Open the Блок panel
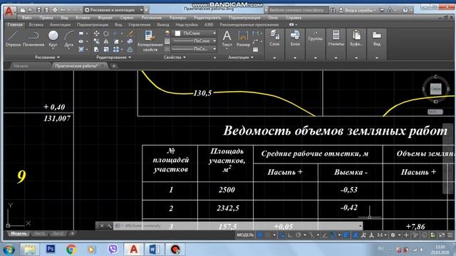Viewport: 456px width, 256px height. point(295,38)
